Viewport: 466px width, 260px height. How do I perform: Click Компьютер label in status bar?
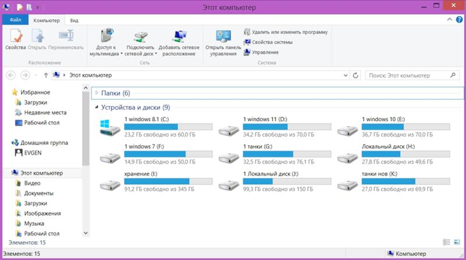411,254
